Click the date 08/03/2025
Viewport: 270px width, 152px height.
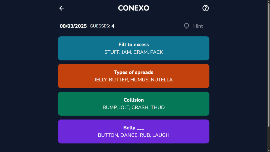click(x=73, y=26)
